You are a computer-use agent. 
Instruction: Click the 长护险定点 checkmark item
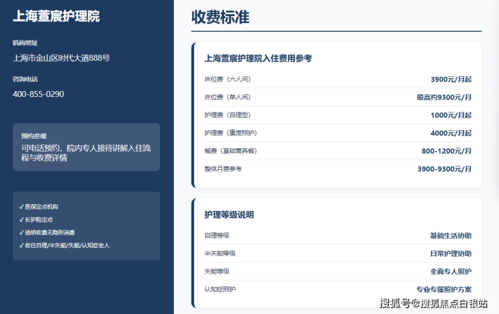pyautogui.click(x=36, y=220)
